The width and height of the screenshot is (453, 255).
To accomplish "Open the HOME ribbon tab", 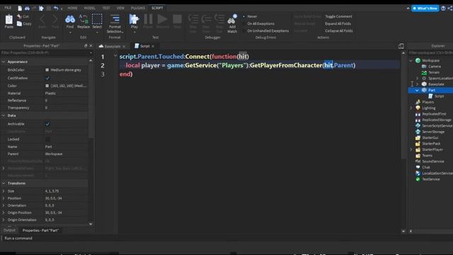I will click(72, 8).
